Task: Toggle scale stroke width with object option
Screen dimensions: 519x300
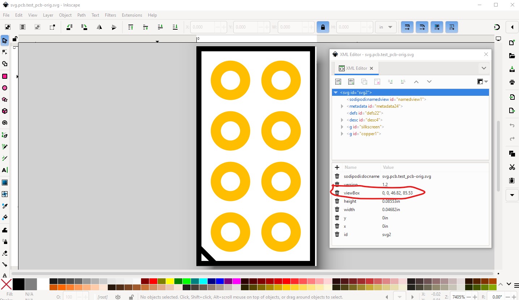Action: (407, 27)
